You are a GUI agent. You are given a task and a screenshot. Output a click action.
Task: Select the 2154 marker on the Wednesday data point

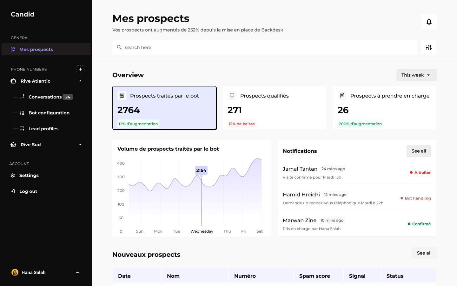point(201,170)
